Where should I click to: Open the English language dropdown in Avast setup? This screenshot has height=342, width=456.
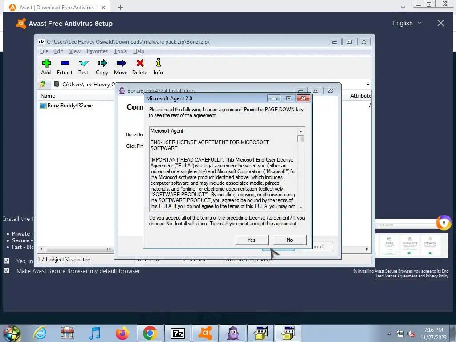407,23
